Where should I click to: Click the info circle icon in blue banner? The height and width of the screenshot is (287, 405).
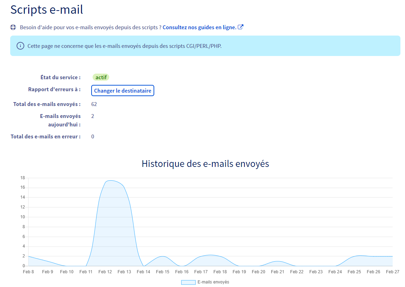coord(20,46)
